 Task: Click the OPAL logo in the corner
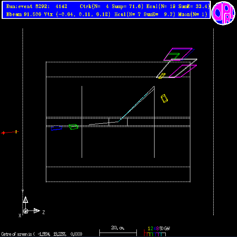click(x=224, y=13)
